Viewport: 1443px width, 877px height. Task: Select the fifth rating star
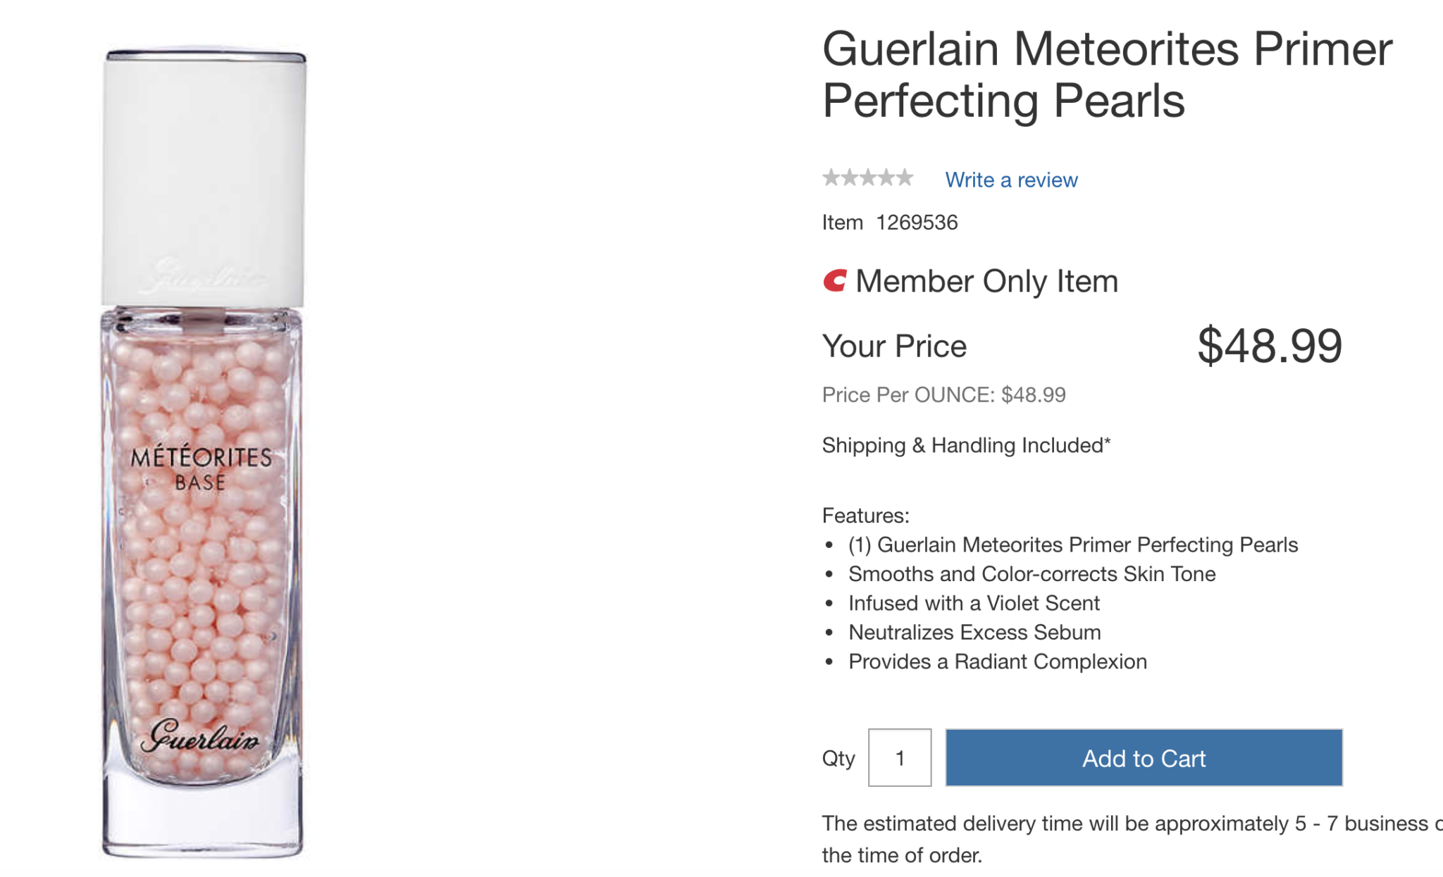click(905, 178)
